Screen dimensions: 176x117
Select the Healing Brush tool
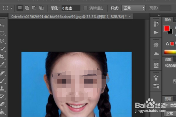pyautogui.click(x=2, y=73)
